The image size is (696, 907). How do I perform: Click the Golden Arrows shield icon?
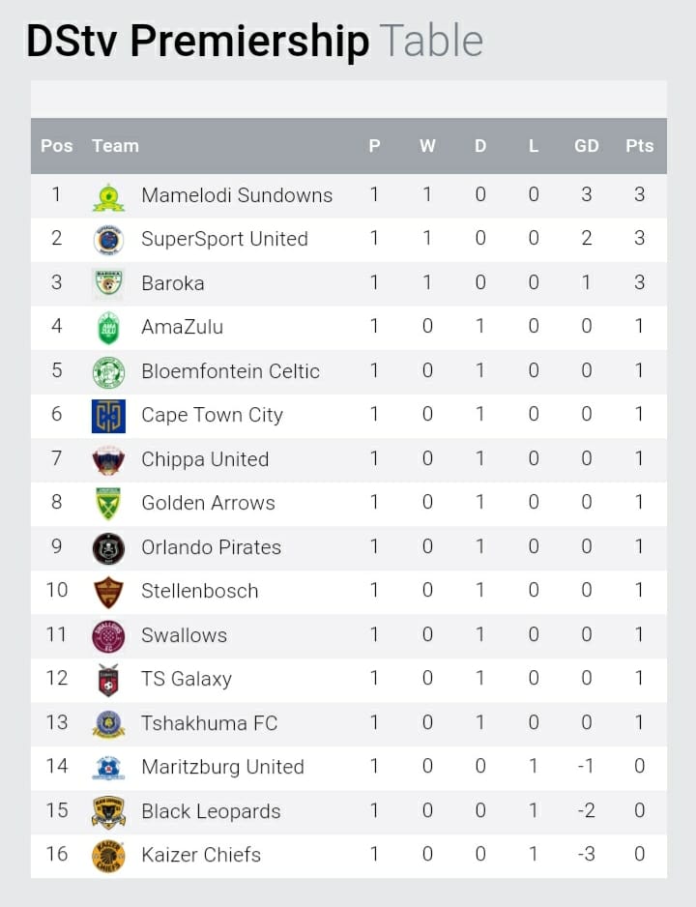(108, 503)
